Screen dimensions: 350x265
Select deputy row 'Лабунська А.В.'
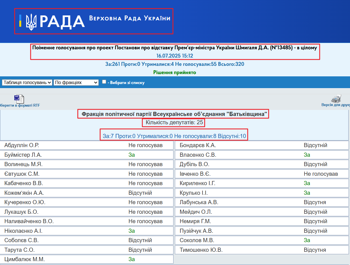pos(262,202)
